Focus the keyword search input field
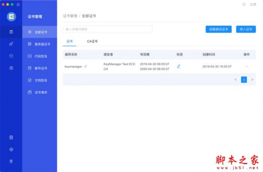Viewport: 263px width, 172px height. [107, 29]
